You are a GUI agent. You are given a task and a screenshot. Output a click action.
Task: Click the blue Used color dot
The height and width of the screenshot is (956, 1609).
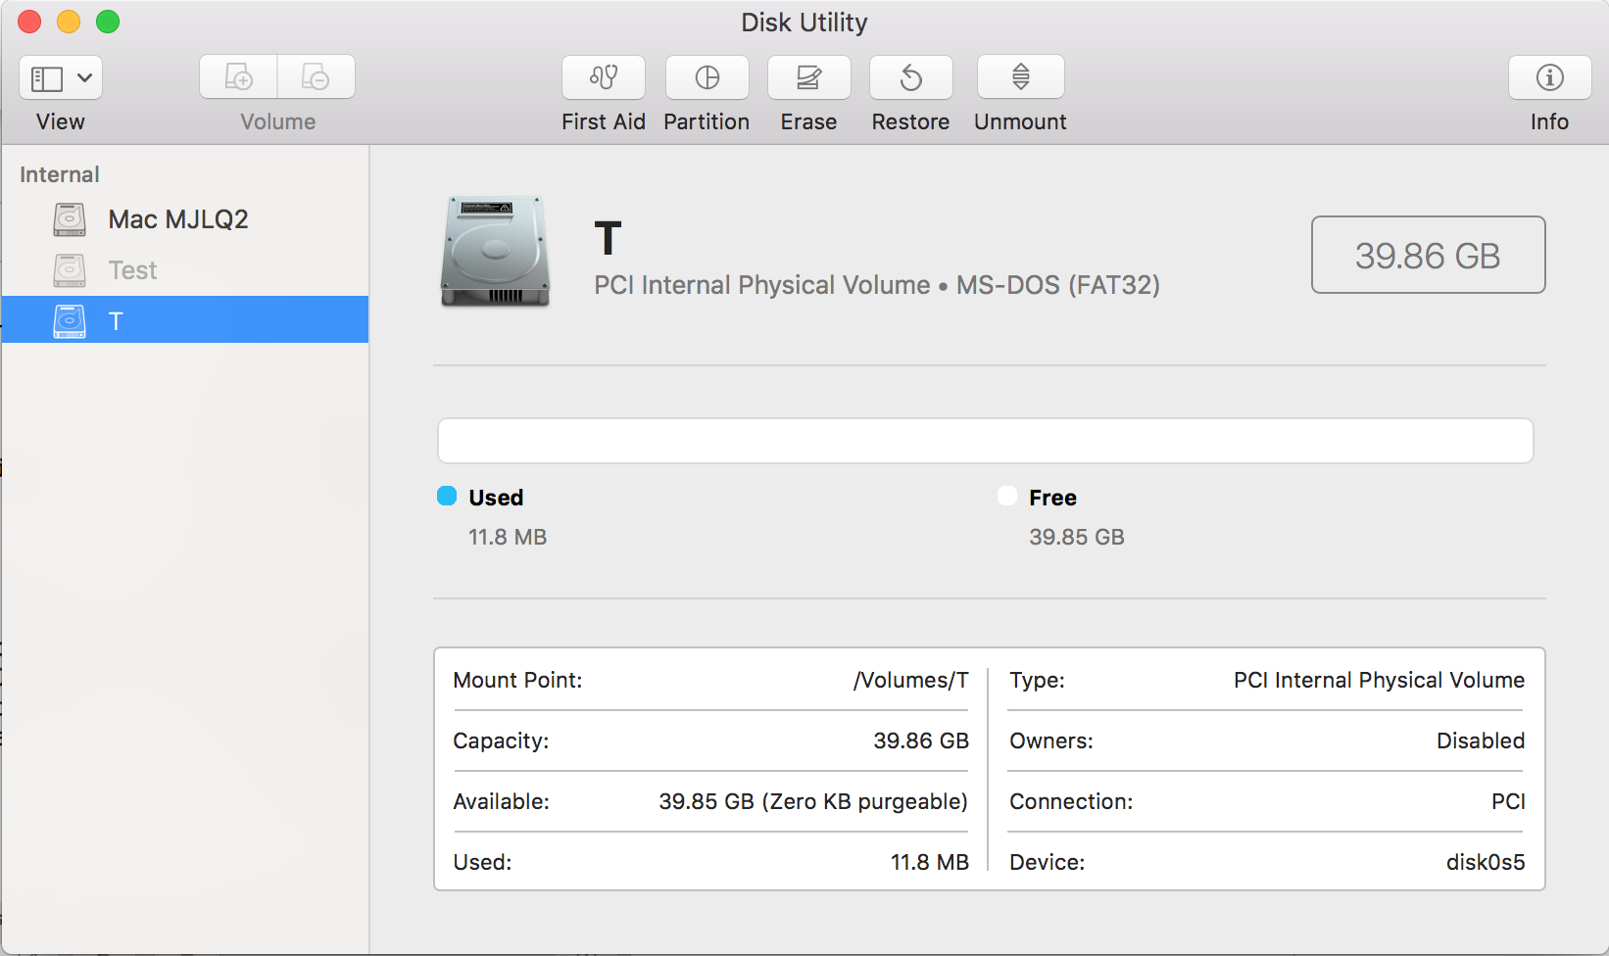tap(447, 496)
